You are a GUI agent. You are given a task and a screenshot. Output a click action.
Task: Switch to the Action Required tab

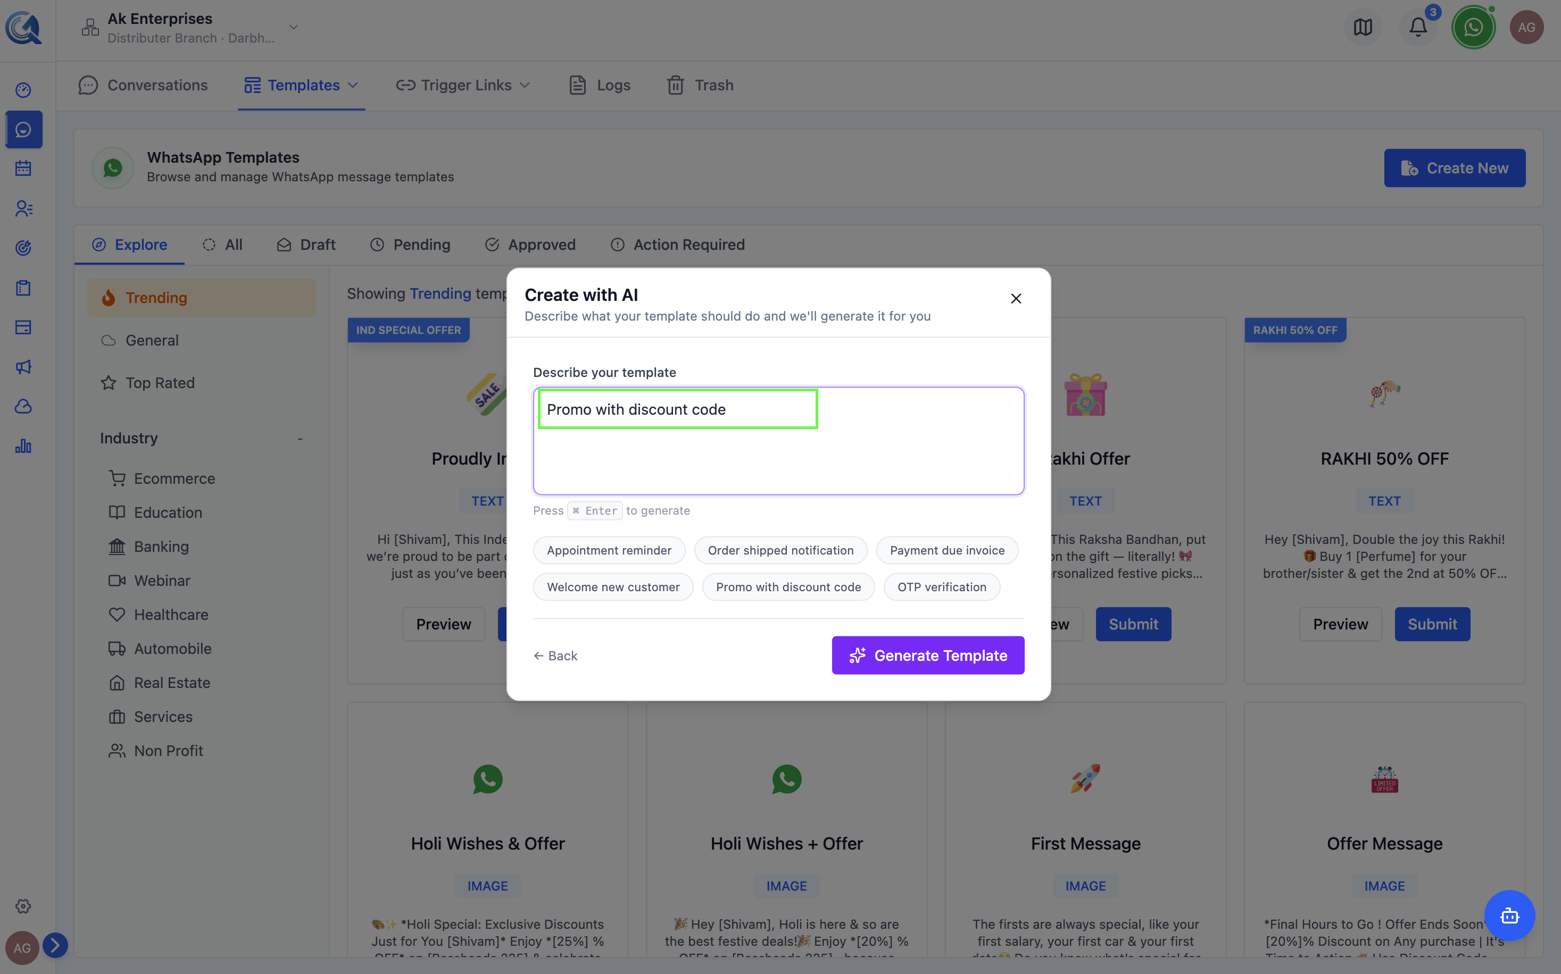point(677,245)
